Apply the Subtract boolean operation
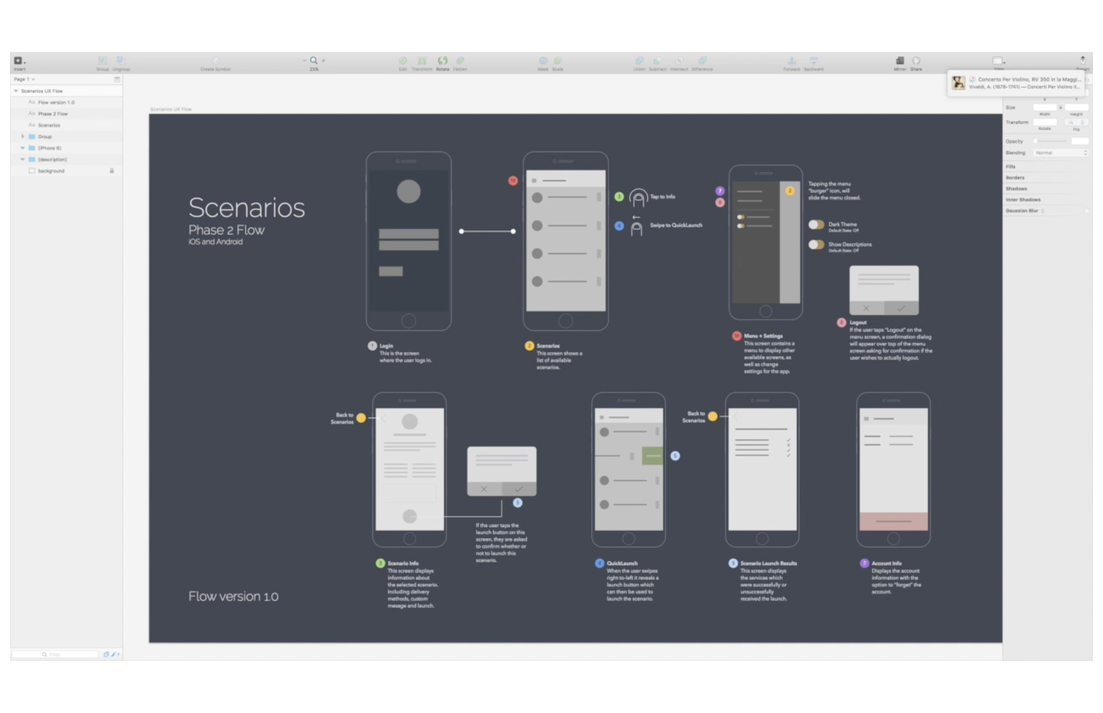 pos(657,61)
